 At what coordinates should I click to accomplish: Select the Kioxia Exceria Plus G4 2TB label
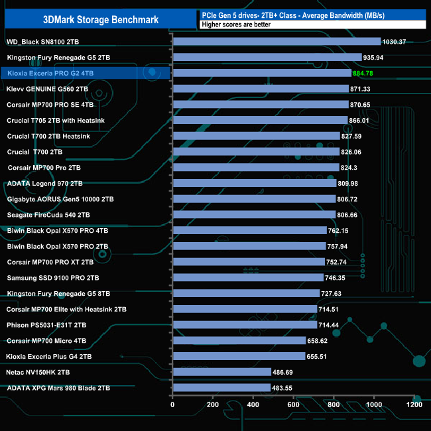(48, 357)
